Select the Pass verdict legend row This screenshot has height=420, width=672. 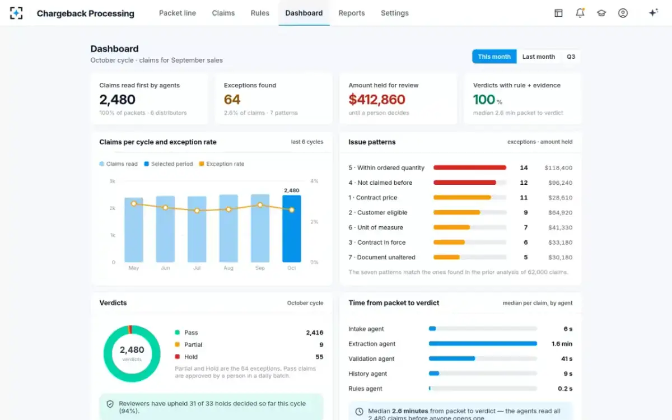click(x=249, y=333)
